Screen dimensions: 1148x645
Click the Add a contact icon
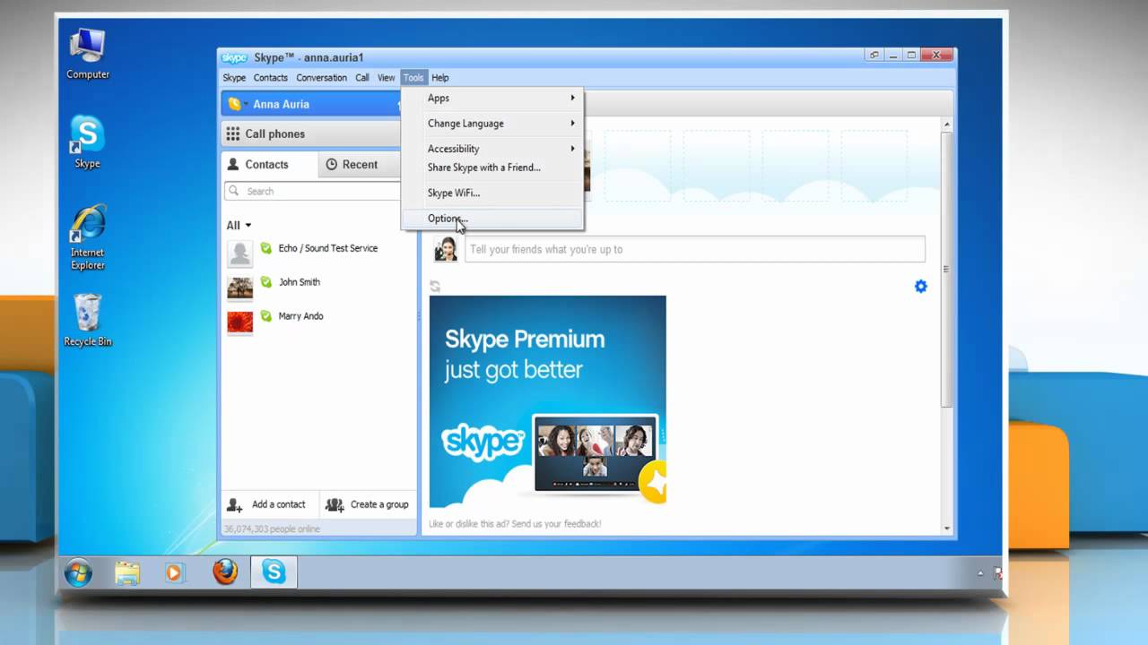(235, 504)
